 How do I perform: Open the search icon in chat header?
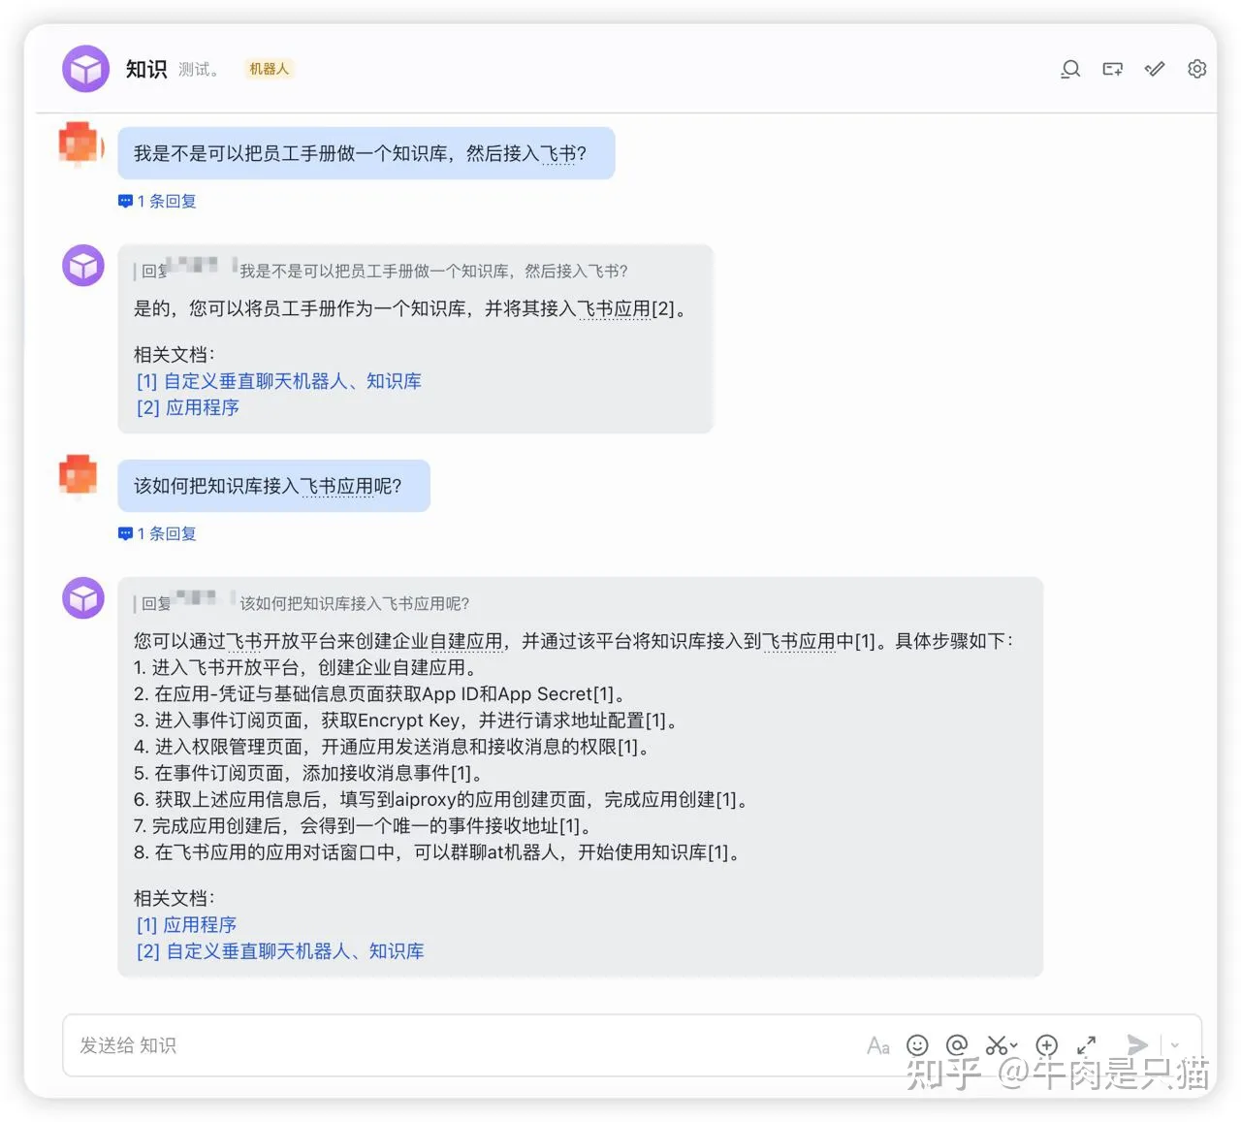1070,69
